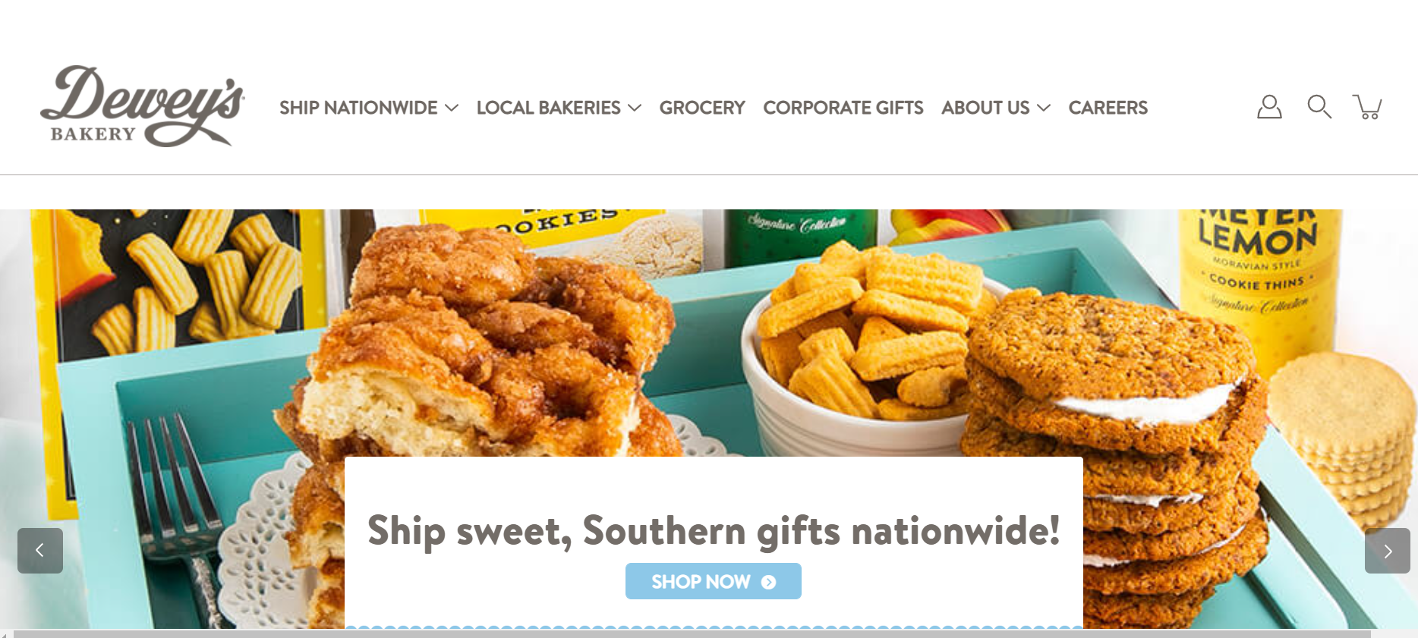Open the Grocery menu item

(x=702, y=108)
